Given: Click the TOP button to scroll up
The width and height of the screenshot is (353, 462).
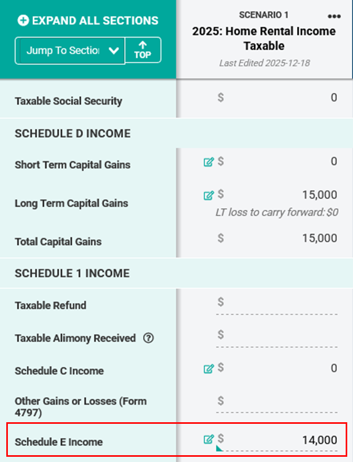Looking at the screenshot, I should [x=142, y=51].
